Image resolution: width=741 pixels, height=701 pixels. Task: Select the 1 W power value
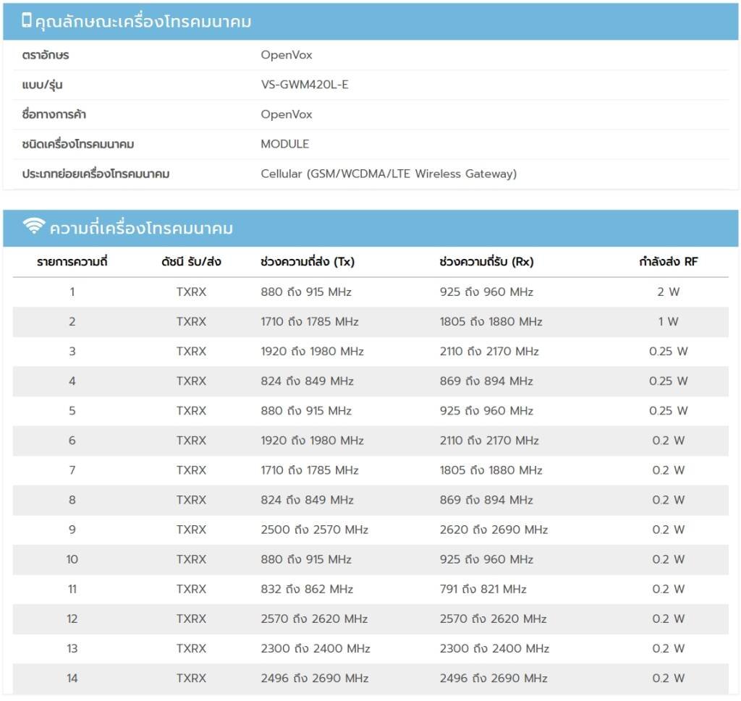point(668,322)
